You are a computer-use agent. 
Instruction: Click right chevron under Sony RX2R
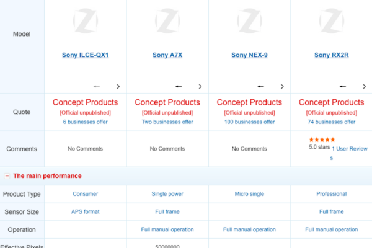pos(365,86)
